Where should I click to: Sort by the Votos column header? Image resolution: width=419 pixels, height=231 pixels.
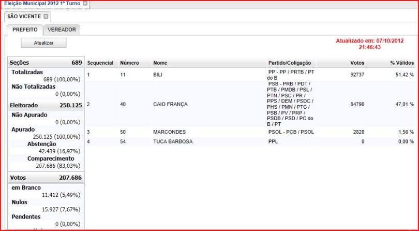(x=357, y=63)
